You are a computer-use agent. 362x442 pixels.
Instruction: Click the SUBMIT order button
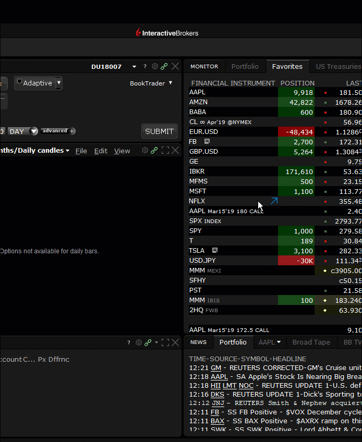tap(160, 131)
